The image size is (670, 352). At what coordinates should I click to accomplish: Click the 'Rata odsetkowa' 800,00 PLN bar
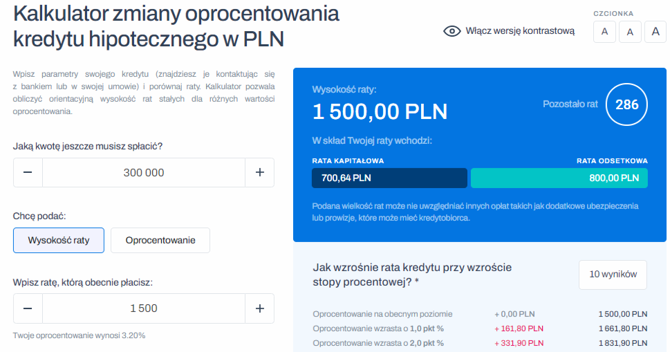coord(559,178)
